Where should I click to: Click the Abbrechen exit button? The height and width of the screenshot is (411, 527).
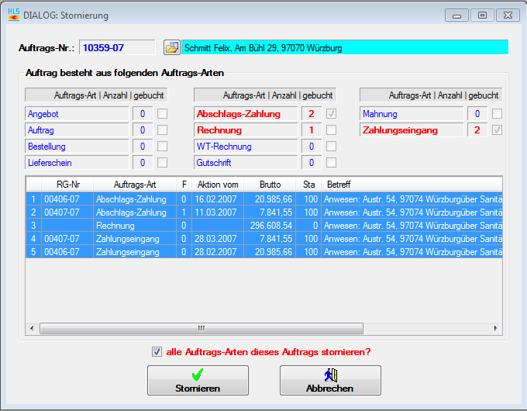(330, 380)
